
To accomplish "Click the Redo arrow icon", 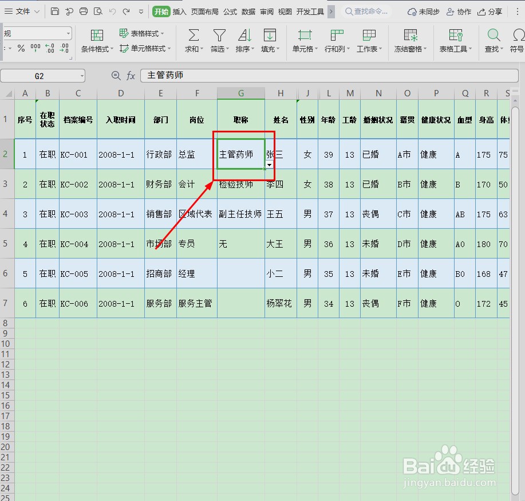I will click(126, 11).
